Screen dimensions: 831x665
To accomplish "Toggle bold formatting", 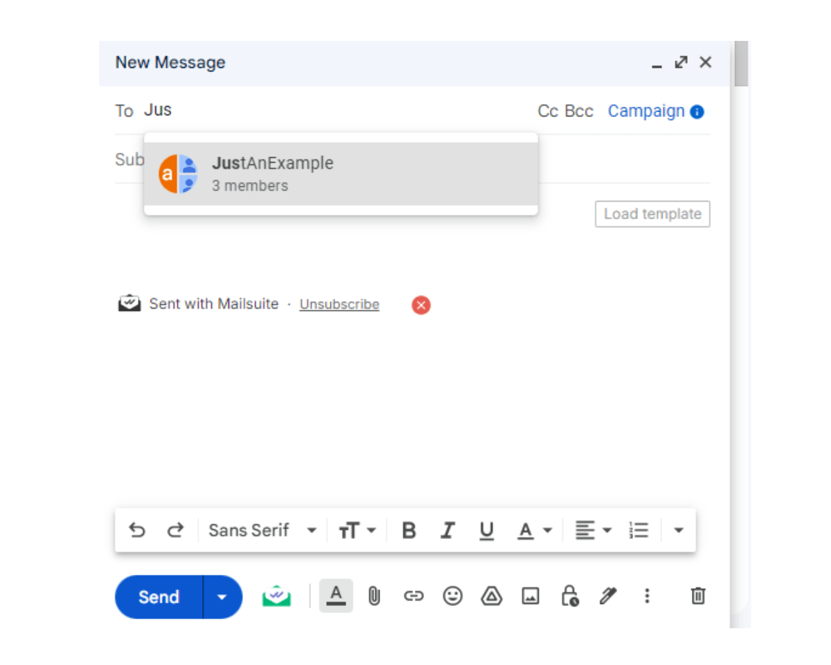I will click(x=409, y=531).
